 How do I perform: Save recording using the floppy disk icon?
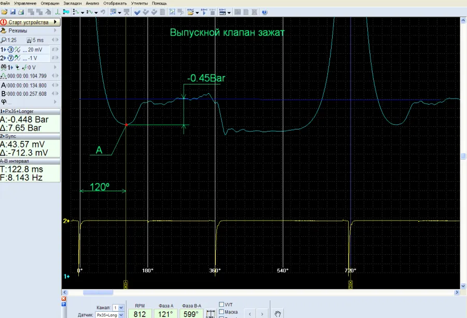13,12
